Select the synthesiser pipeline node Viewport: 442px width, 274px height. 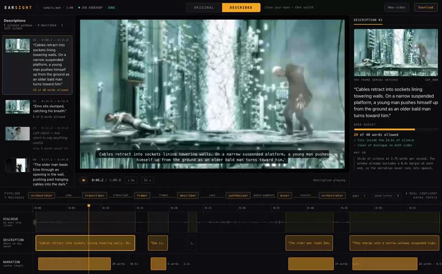(238, 196)
